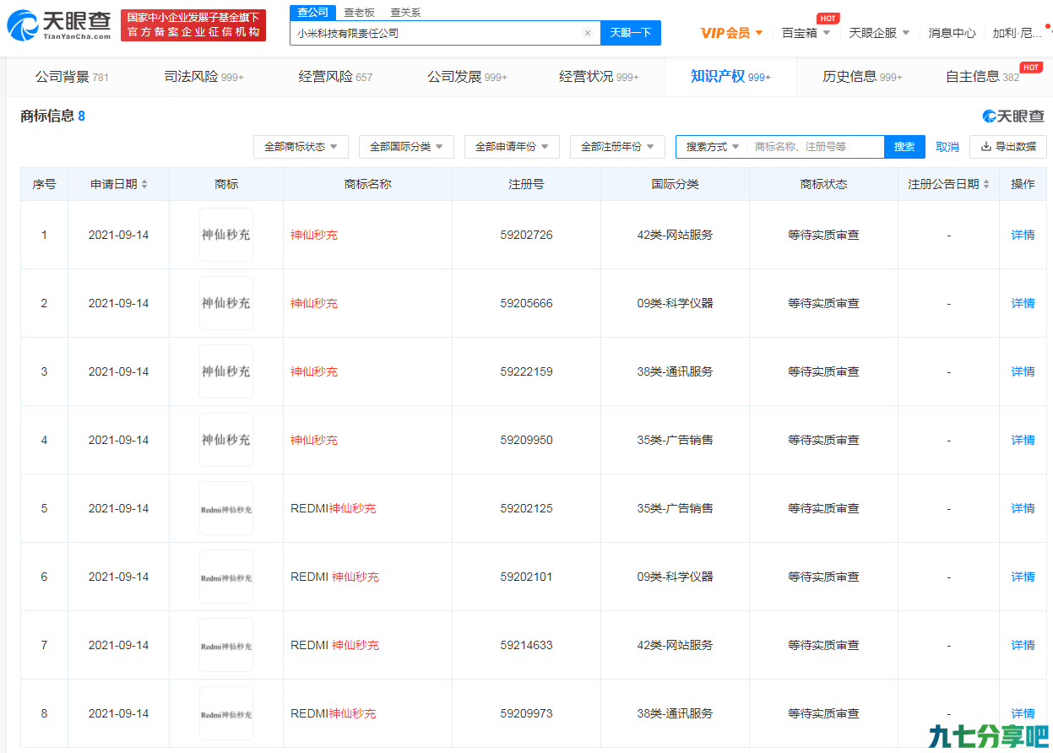
Task: Switch to the 查公司 search tab
Action: (x=313, y=12)
